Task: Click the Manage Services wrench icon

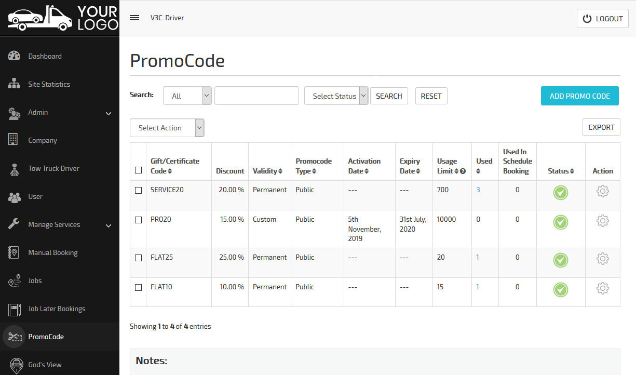Action: point(14,224)
